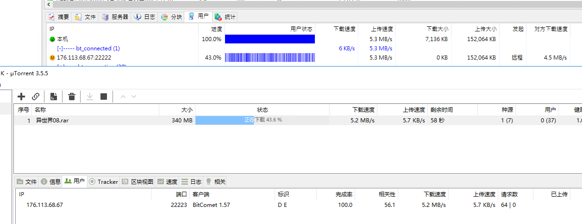
Task: Open the top 文件 tab in BitComet
Action: [x=86, y=17]
